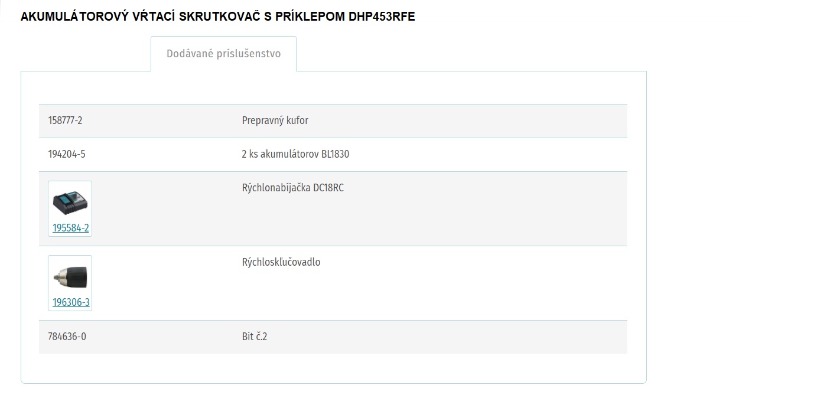The width and height of the screenshot is (840, 408).
Task: Select the Bit č.2 description
Action: click(x=255, y=337)
